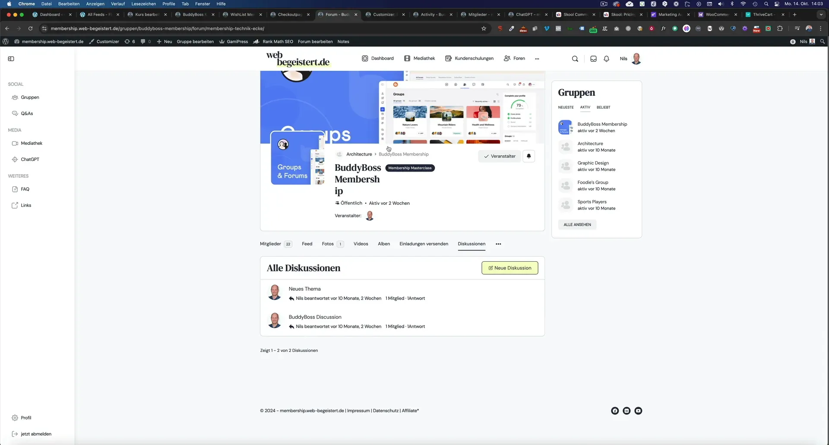
Task: Open Graphic Design group in widget
Action: click(x=593, y=163)
